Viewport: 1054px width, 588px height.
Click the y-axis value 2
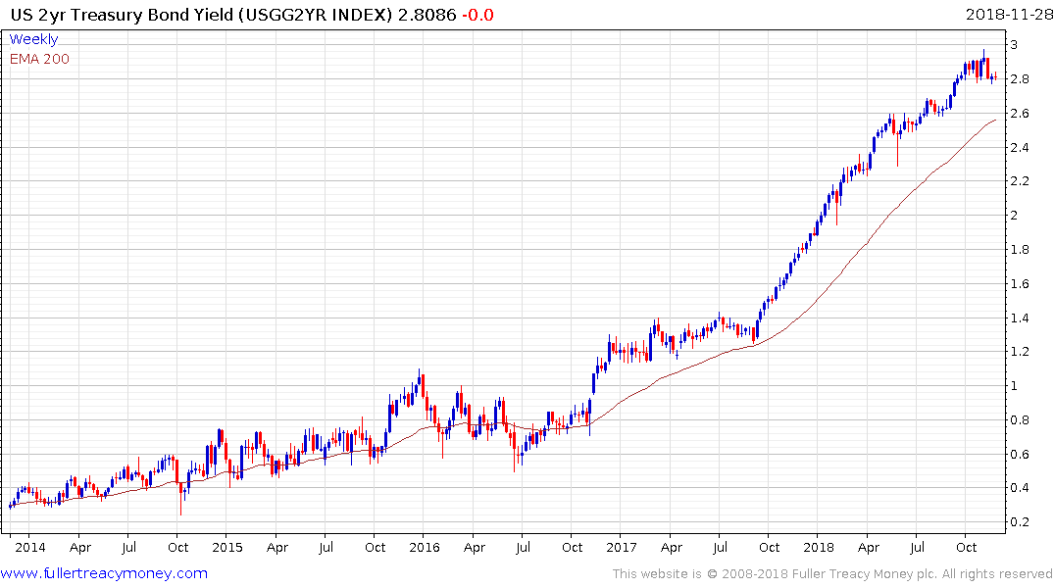[1014, 216]
